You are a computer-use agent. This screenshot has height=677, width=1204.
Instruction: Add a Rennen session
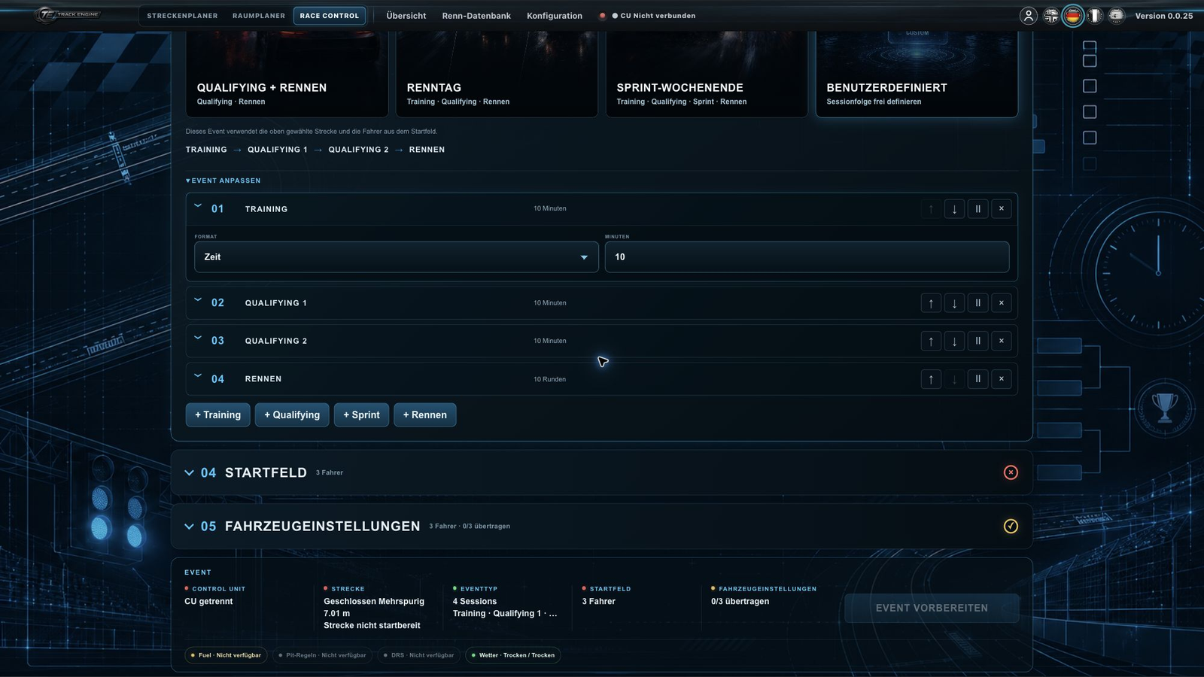pos(425,415)
